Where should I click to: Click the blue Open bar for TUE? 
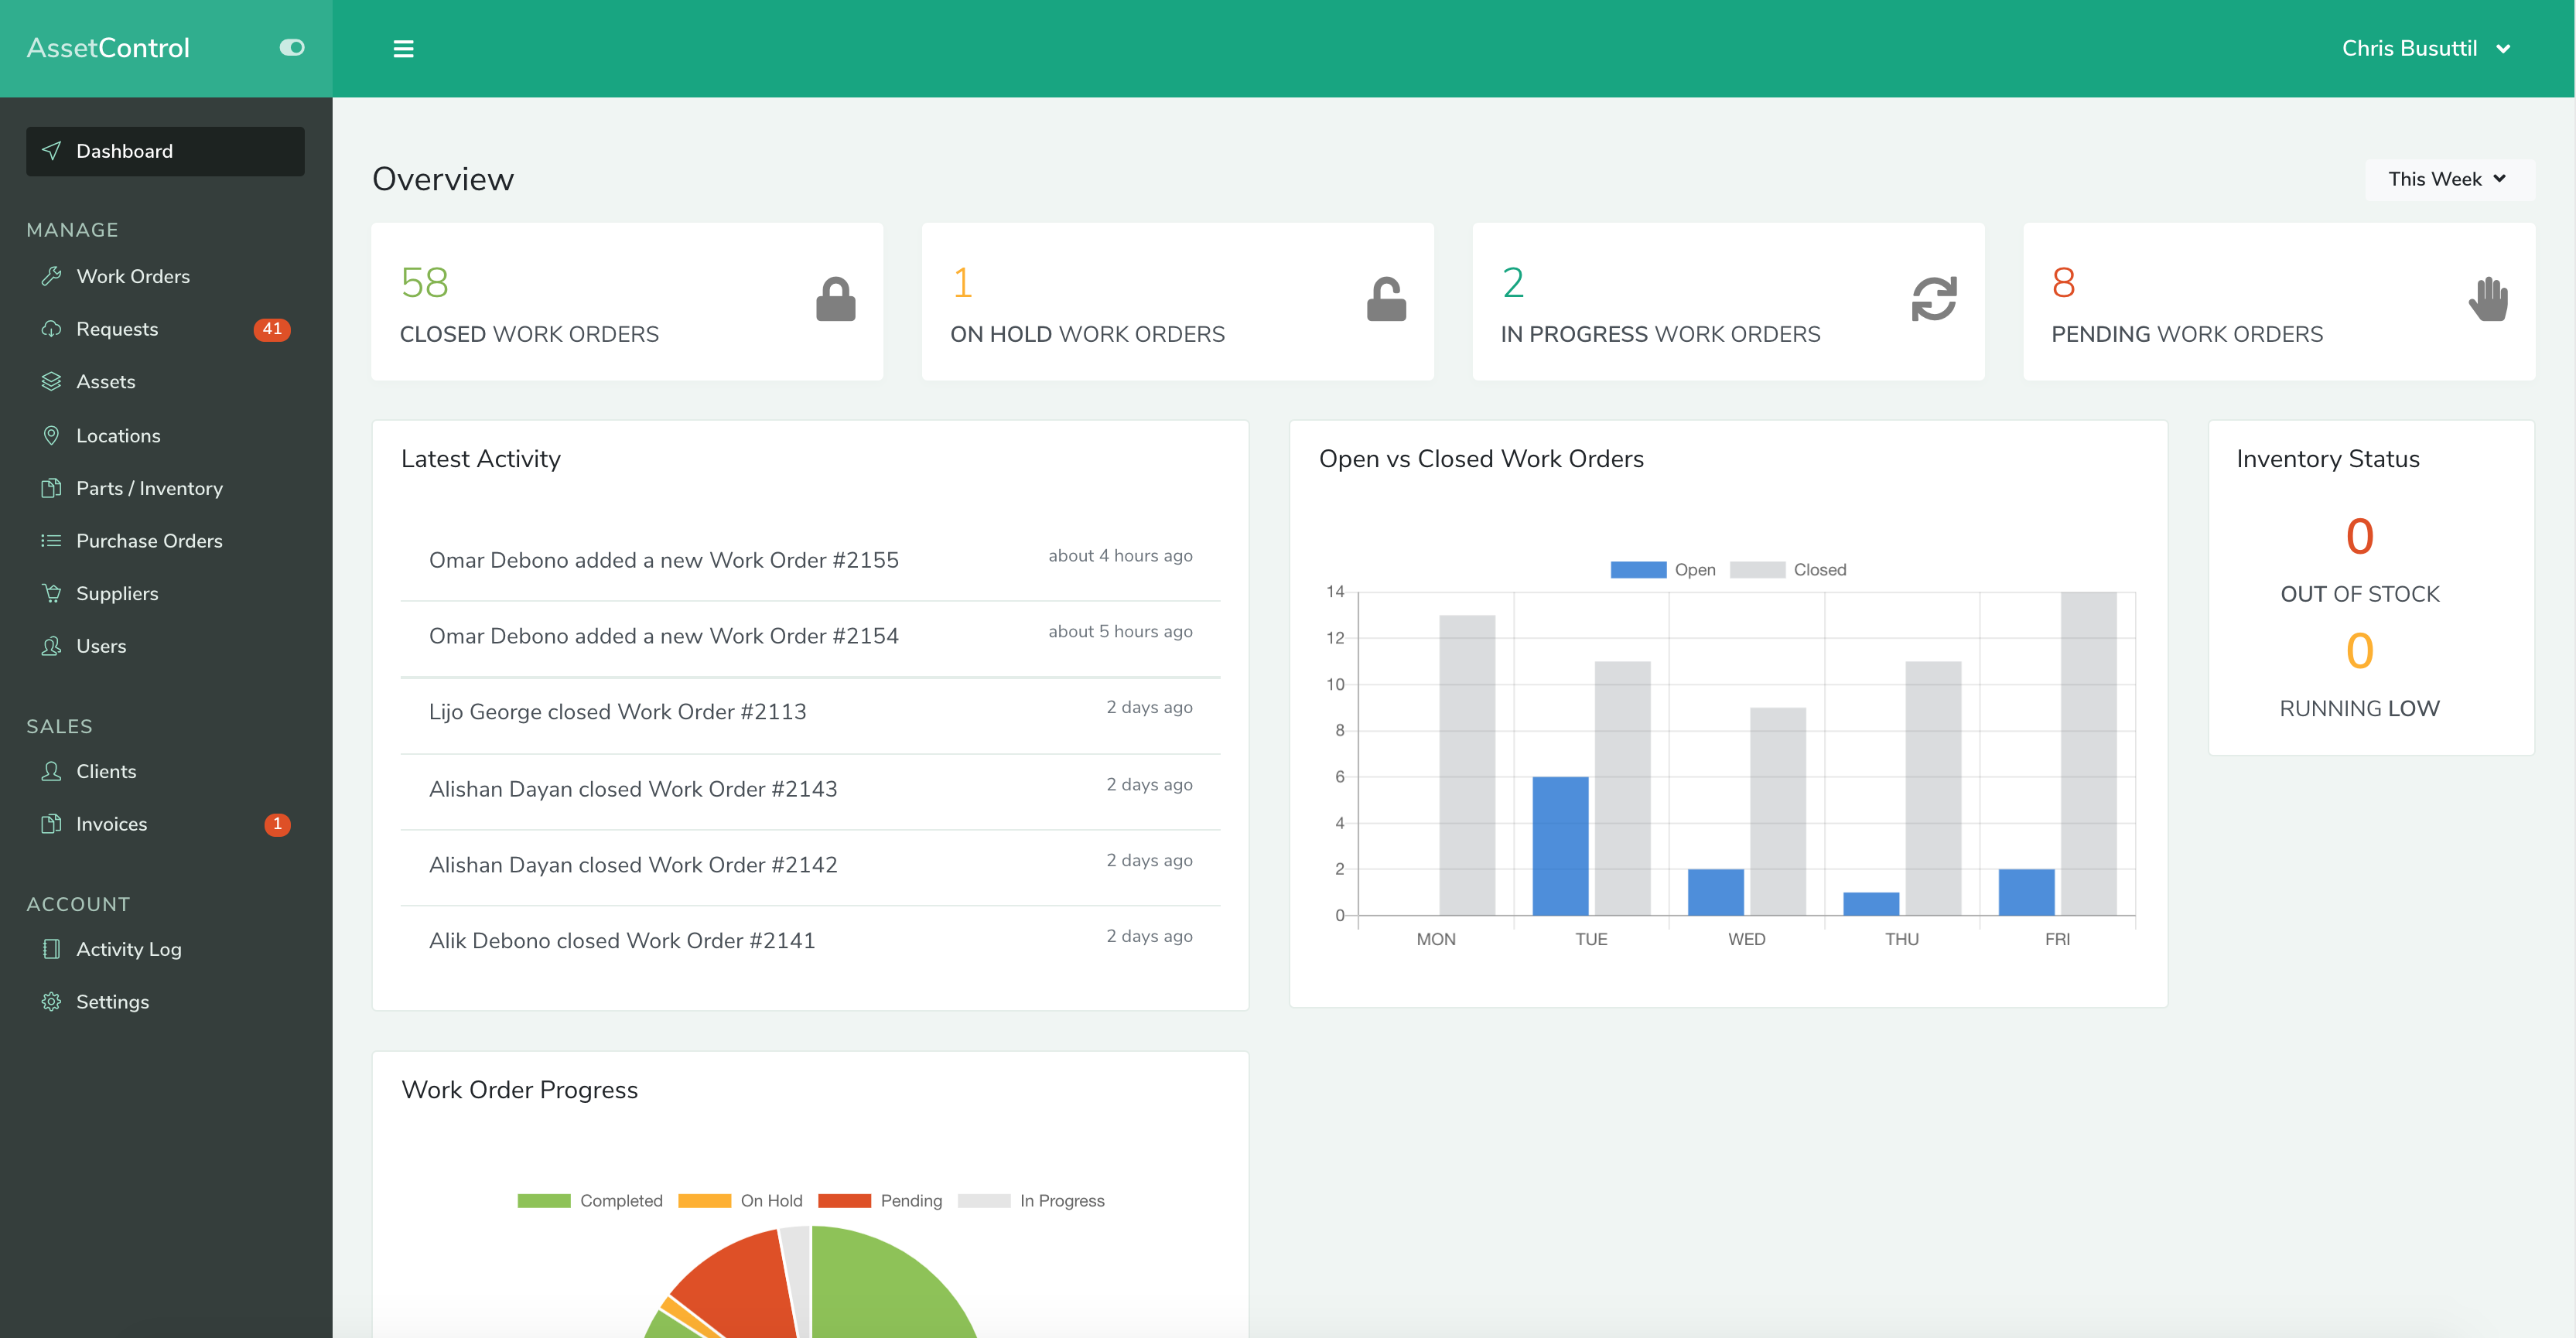pyautogui.click(x=1560, y=846)
